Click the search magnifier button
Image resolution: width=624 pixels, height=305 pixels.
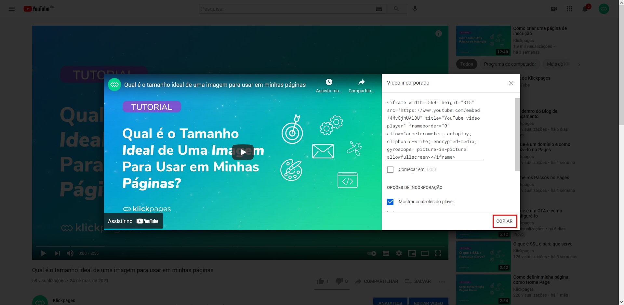396,9
